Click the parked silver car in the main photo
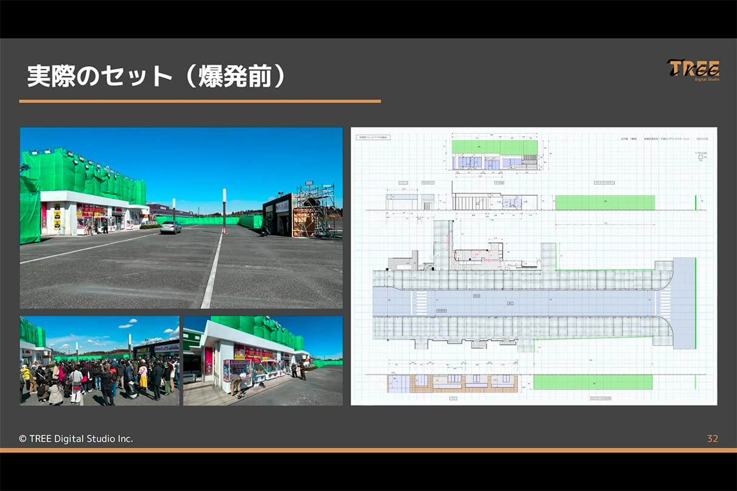 click(x=170, y=227)
